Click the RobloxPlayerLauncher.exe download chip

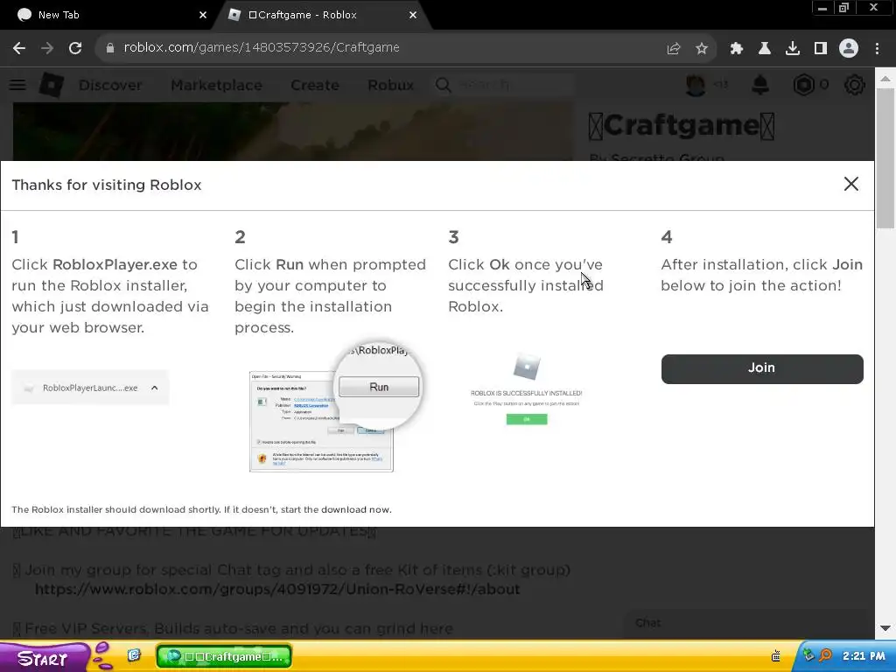[x=90, y=388]
